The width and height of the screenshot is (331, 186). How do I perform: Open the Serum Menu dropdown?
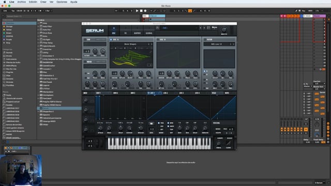215,27
